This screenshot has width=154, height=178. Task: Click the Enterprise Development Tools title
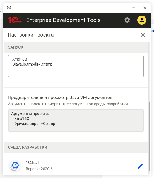coord(63,20)
